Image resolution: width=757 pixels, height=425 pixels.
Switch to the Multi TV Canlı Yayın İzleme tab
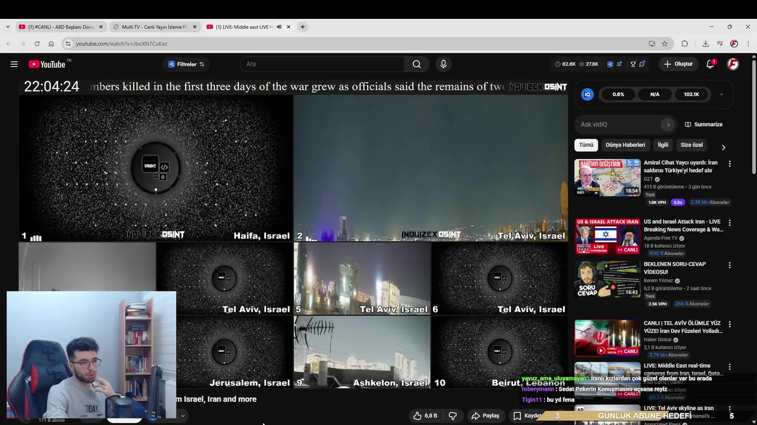(154, 27)
